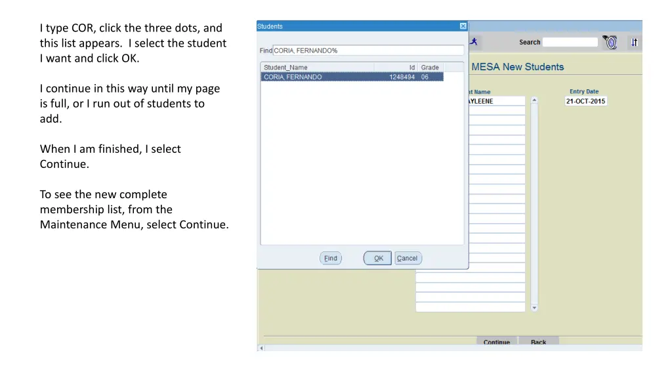Screen dimensions: 672x378
Task: Click student ID 1248494 in the list
Action: tap(402, 77)
